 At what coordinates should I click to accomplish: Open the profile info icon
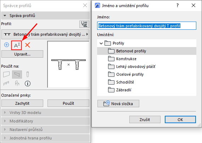28,84
